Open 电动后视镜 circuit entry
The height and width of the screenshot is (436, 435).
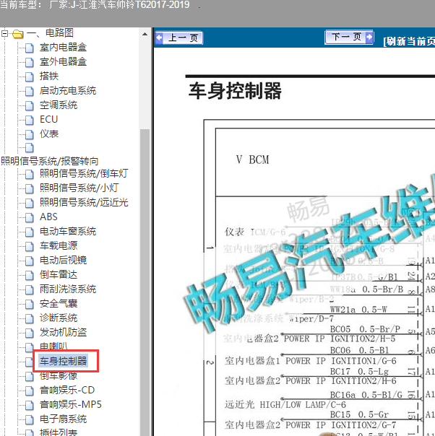(x=63, y=261)
